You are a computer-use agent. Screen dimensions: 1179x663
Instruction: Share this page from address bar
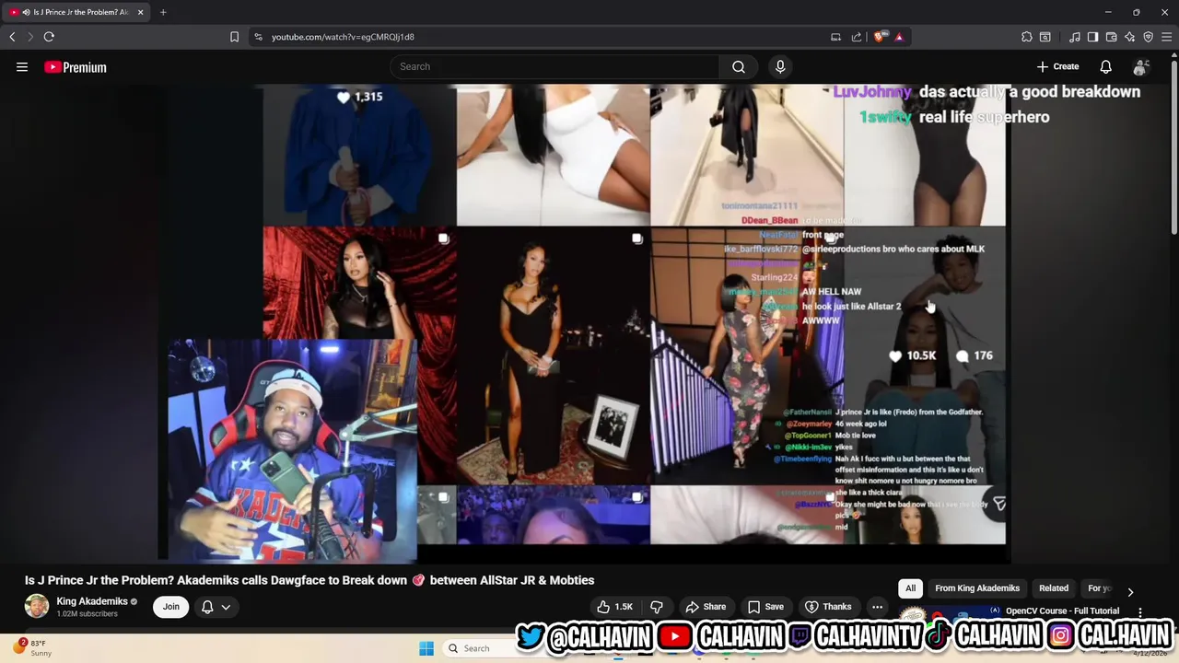857,37
